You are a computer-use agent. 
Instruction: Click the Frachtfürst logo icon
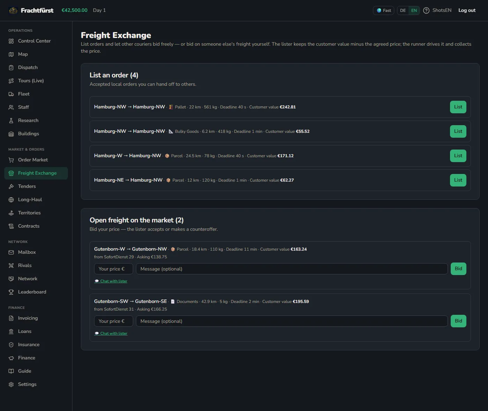[13, 10]
